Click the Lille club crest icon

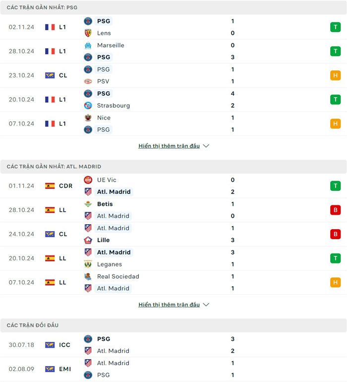[88, 240]
